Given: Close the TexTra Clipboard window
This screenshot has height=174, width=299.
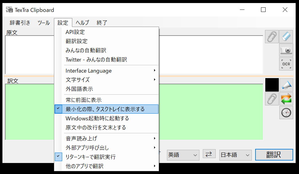Looking at the screenshot, I should [285, 10].
